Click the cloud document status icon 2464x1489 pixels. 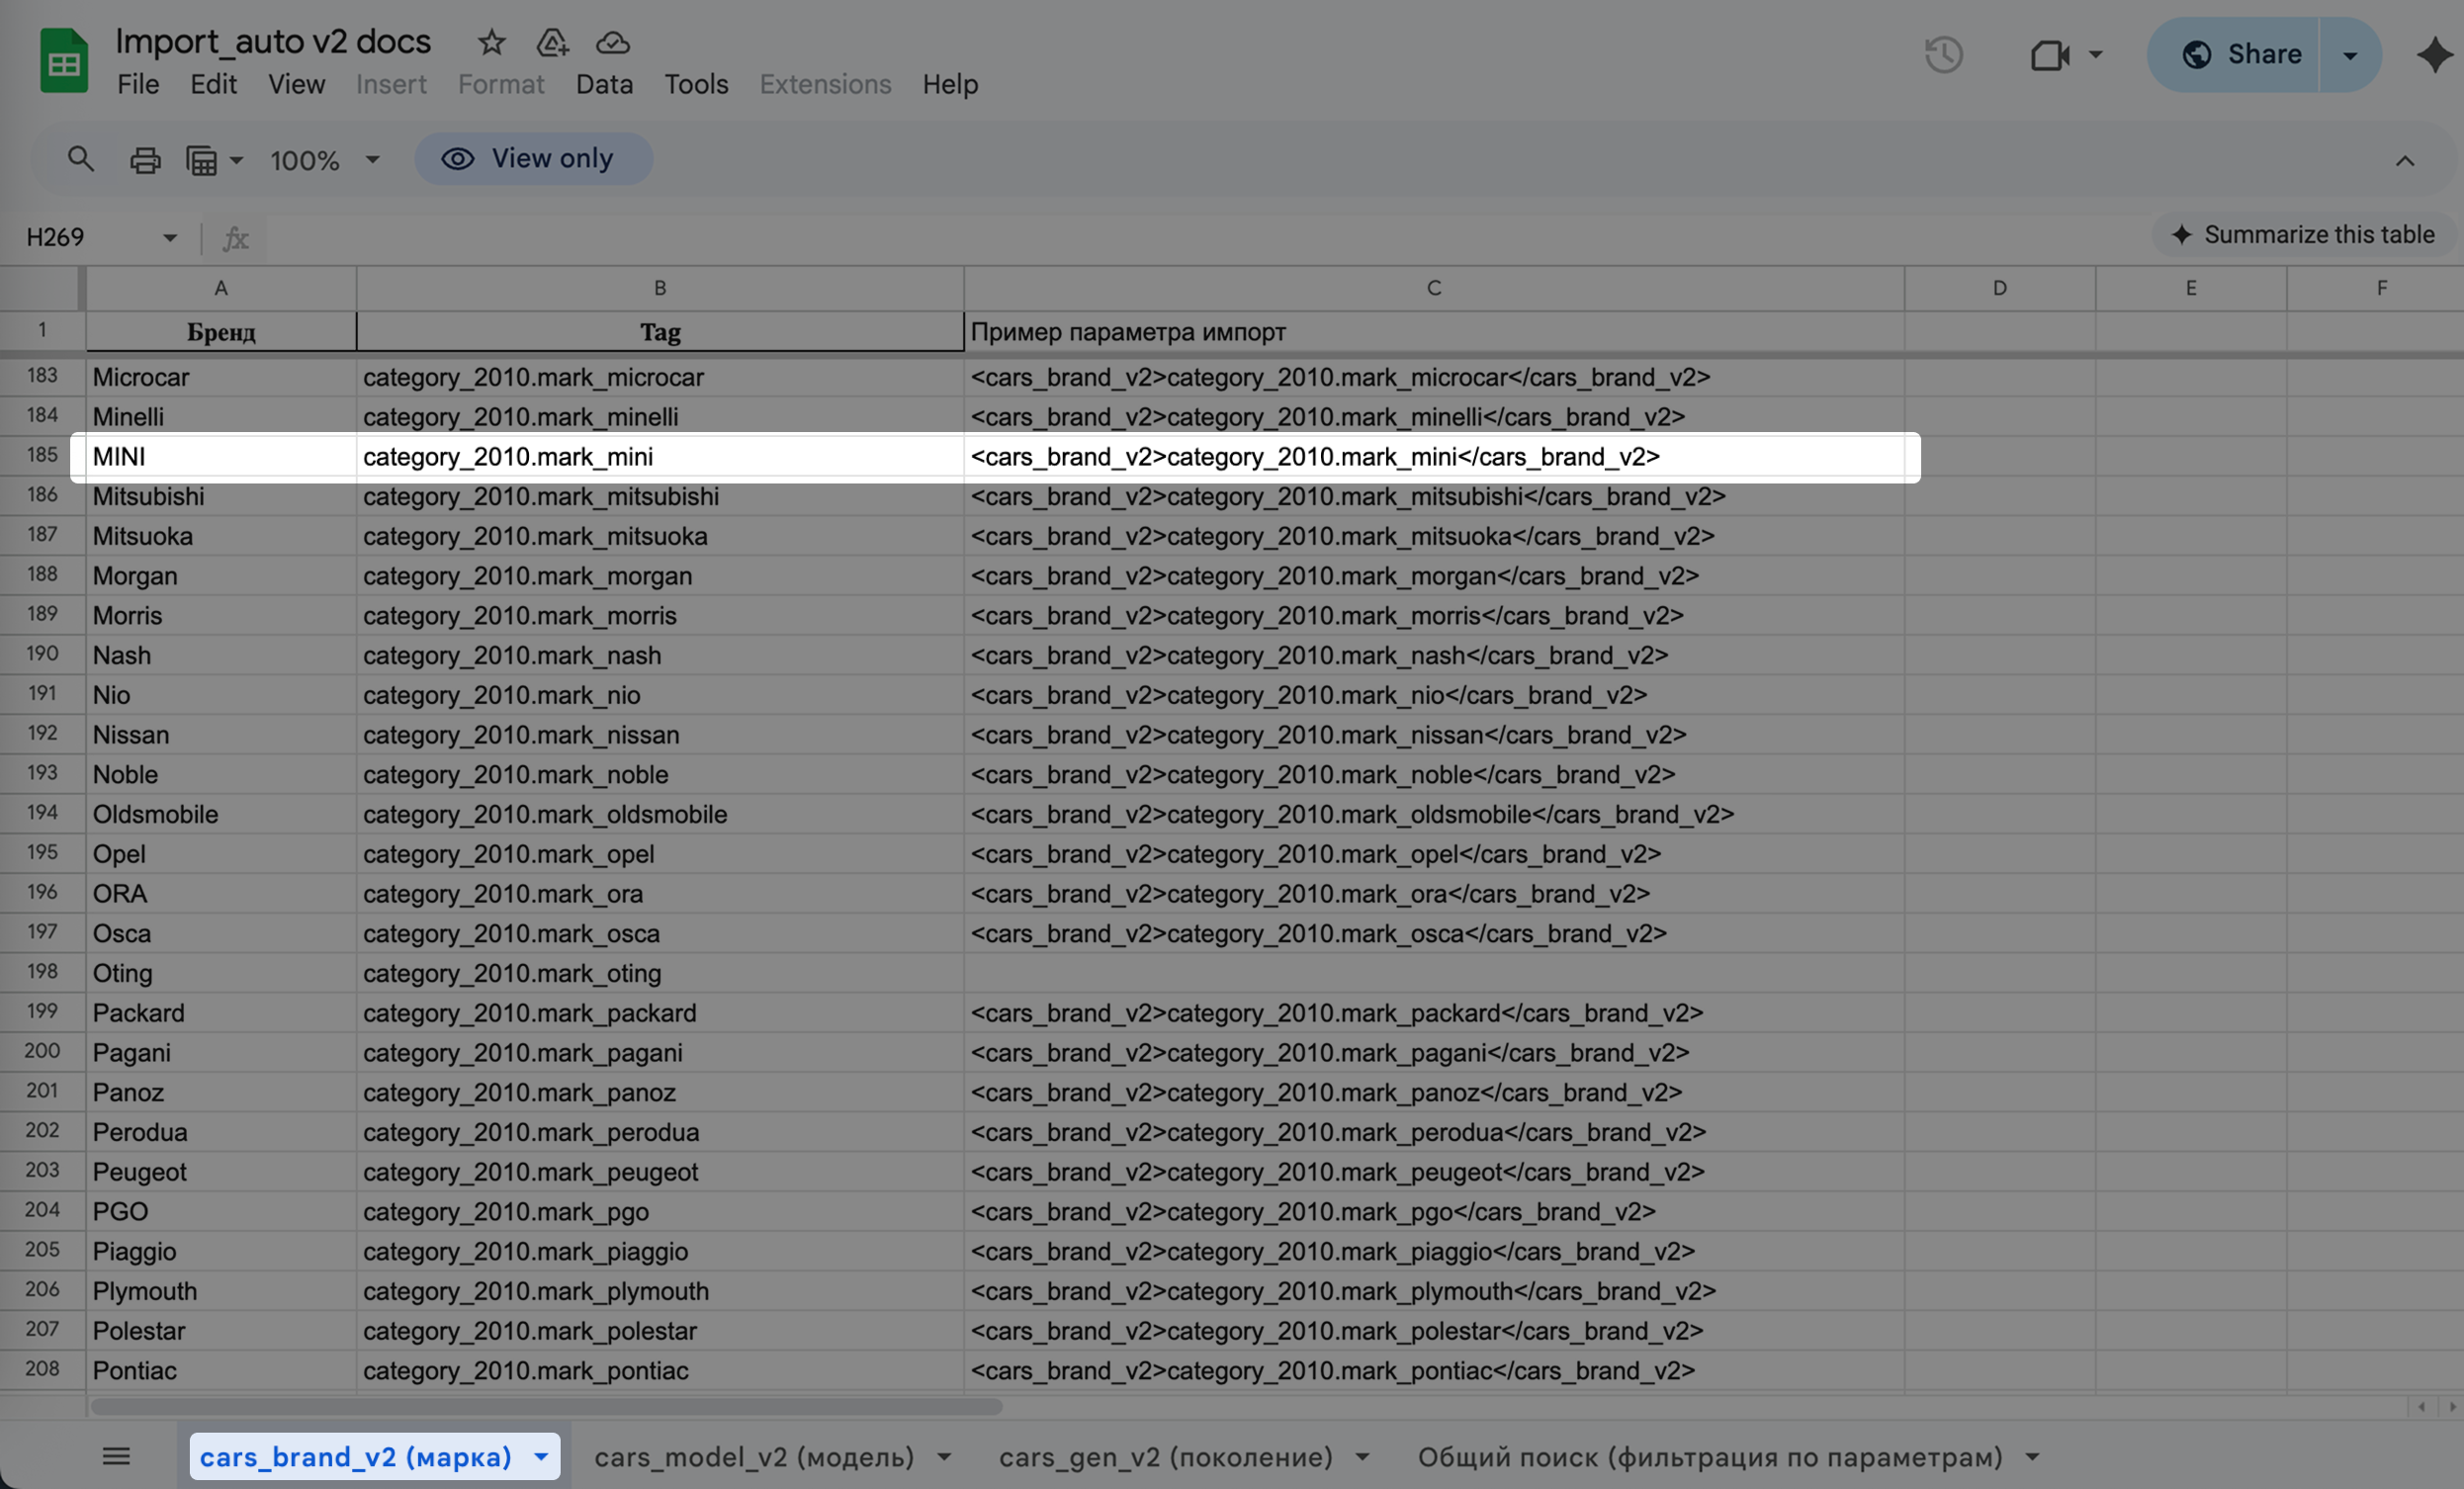tap(613, 42)
